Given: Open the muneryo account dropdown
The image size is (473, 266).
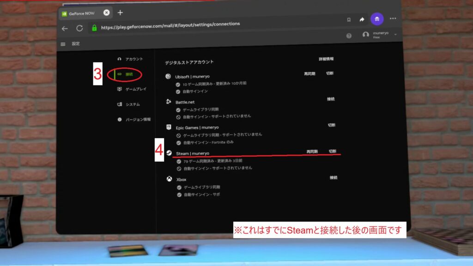Looking at the screenshot, I should (395, 35).
